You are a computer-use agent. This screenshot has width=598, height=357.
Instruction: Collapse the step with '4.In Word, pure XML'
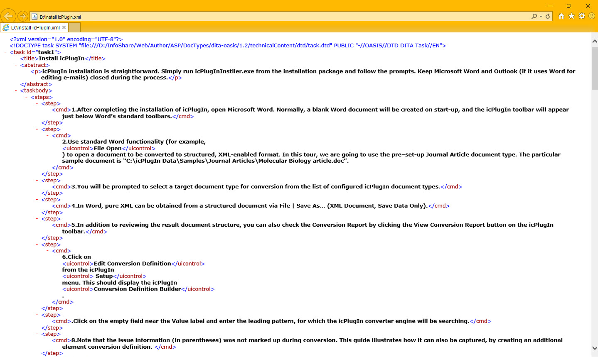point(37,199)
